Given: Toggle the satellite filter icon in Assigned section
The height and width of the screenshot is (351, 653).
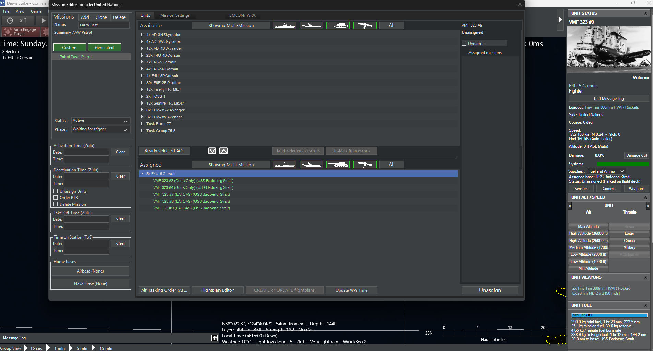Looking at the screenshot, I should 364,164.
